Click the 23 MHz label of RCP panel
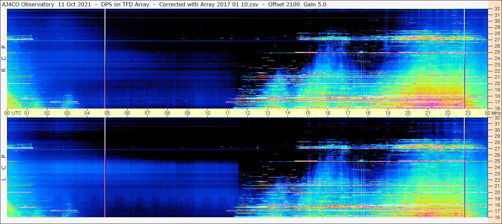The image size is (502, 224). (x=497, y=65)
